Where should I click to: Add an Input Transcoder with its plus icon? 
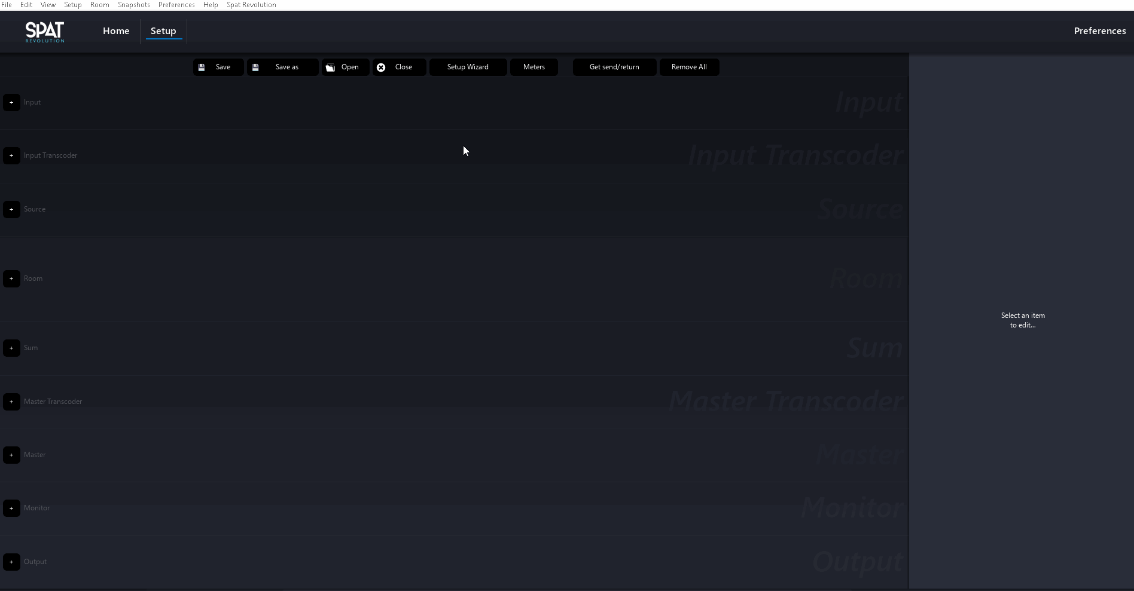click(x=11, y=155)
